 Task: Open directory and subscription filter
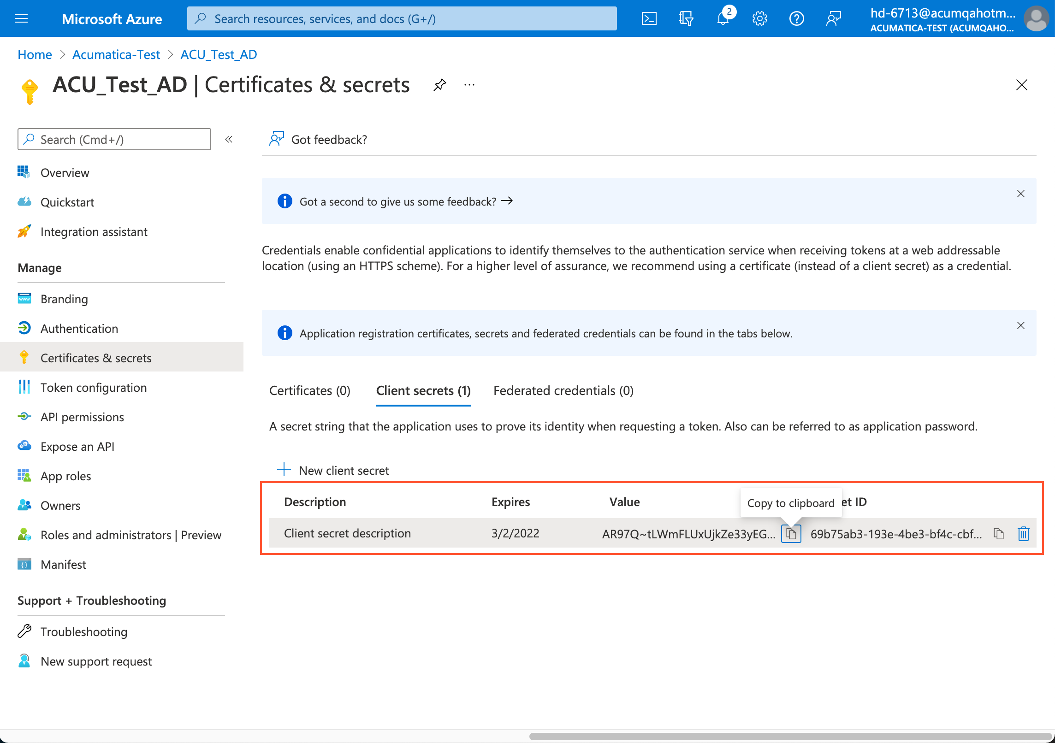point(686,18)
